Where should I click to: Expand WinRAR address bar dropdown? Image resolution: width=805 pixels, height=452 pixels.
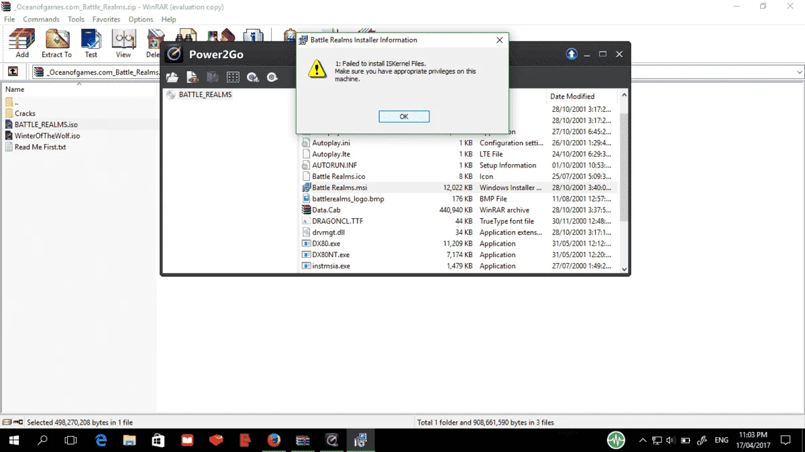coord(799,72)
